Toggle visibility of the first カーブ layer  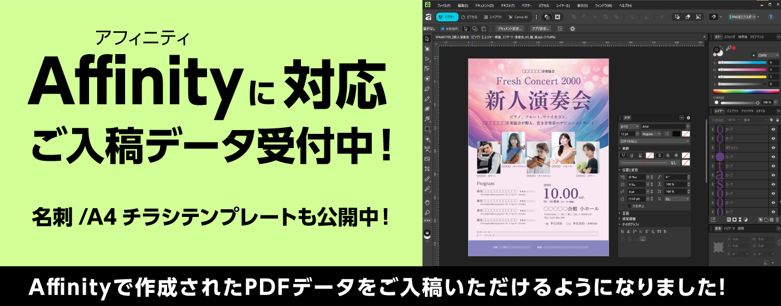click(773, 130)
